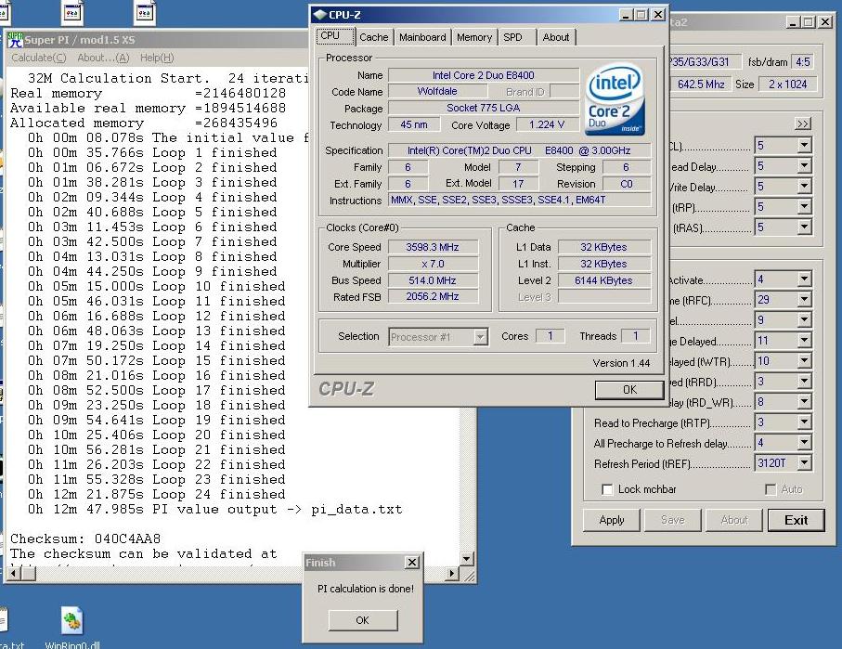Click the >> expand button in memory tweaker
Screen dimensions: 842x649
coord(802,124)
